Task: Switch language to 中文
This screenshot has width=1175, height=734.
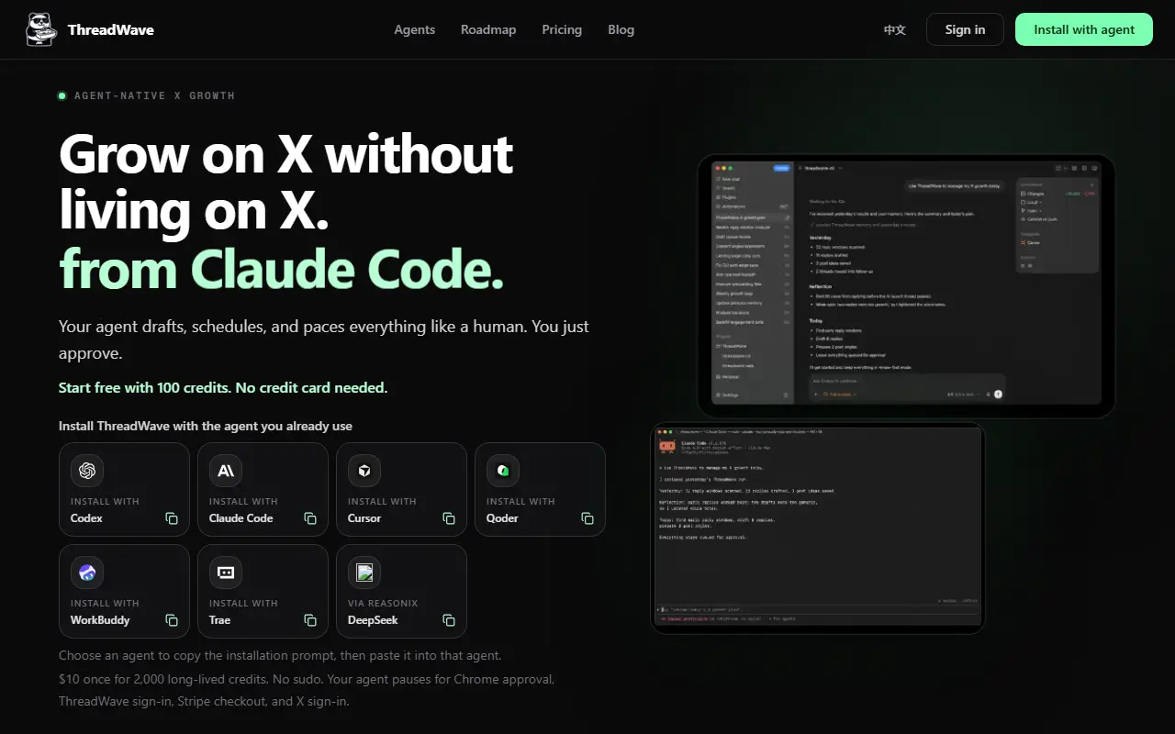Action: pos(895,29)
